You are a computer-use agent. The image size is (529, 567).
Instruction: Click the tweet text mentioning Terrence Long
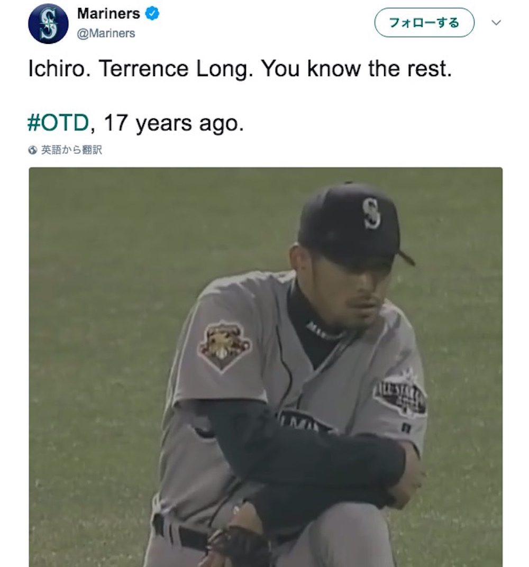click(x=240, y=69)
